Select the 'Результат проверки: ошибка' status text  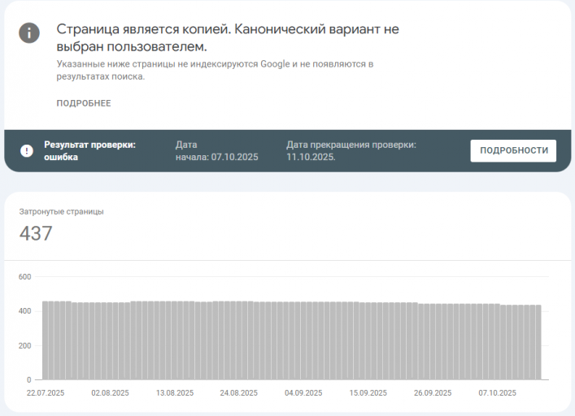[89, 150]
